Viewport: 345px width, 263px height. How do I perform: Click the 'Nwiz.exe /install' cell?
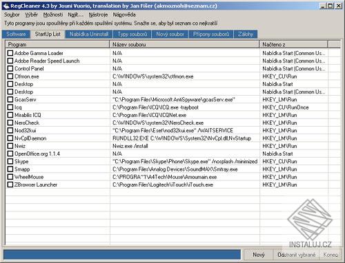[130, 146]
